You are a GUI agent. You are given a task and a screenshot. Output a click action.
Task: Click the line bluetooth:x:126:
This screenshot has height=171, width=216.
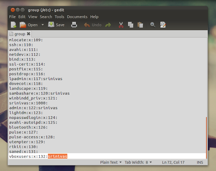pos(28,127)
